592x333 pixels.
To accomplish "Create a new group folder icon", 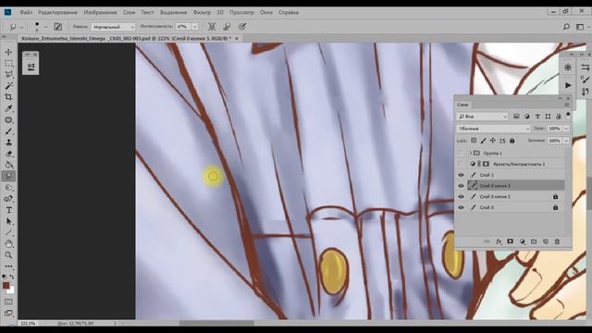I will [x=534, y=241].
